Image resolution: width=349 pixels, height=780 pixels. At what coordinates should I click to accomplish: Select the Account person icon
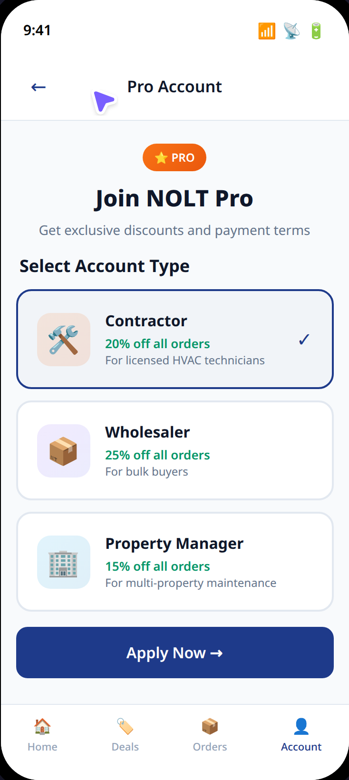point(301,725)
